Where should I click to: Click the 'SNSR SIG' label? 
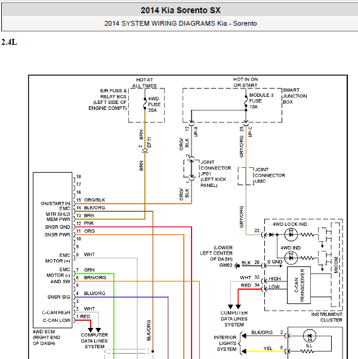pos(58,297)
